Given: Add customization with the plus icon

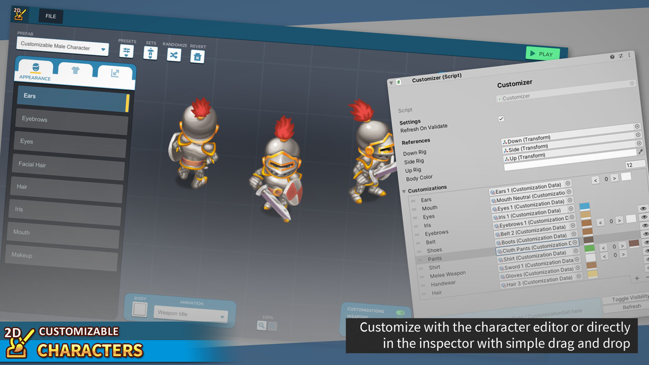Looking at the screenshot, I should pos(637,278).
